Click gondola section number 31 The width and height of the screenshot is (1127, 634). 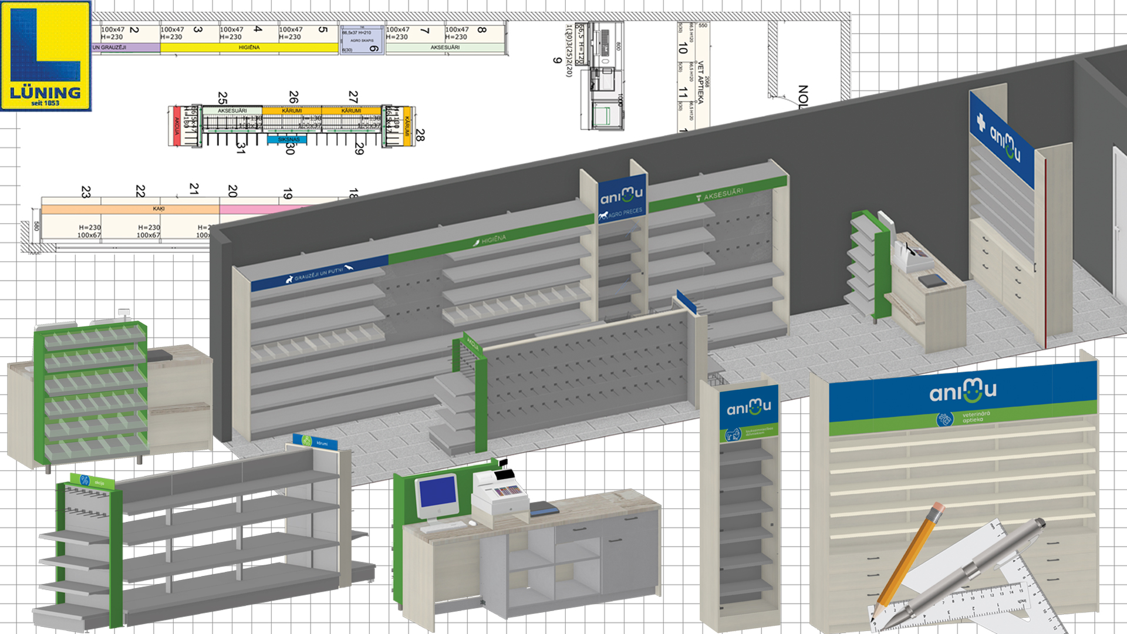coord(240,148)
